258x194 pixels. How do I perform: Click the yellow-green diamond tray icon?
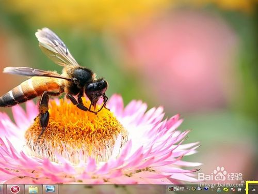[x=226, y=189]
